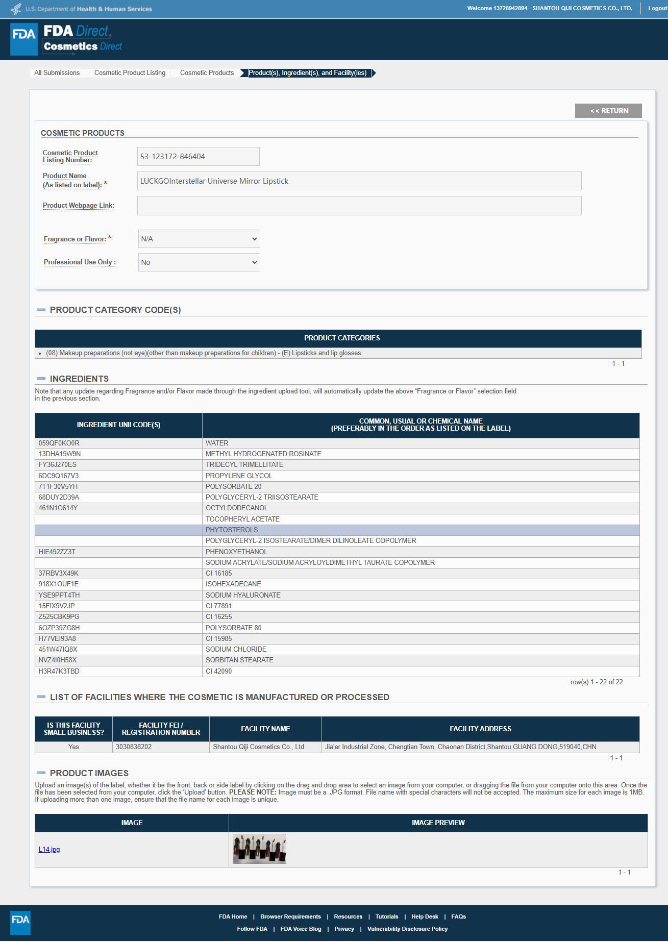Select the POLYSORBATE 20 ingredient
This screenshot has width=668, height=942.
click(337, 486)
